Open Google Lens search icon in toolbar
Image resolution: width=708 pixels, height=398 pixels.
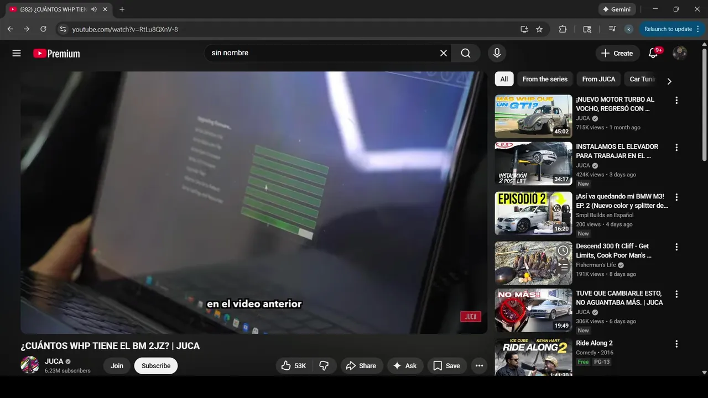pos(587,29)
